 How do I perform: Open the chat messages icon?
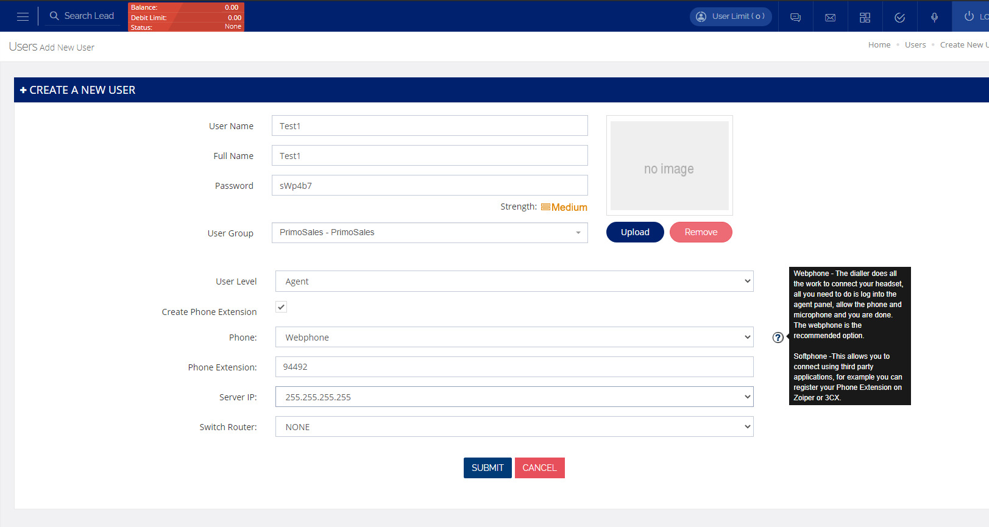(795, 17)
